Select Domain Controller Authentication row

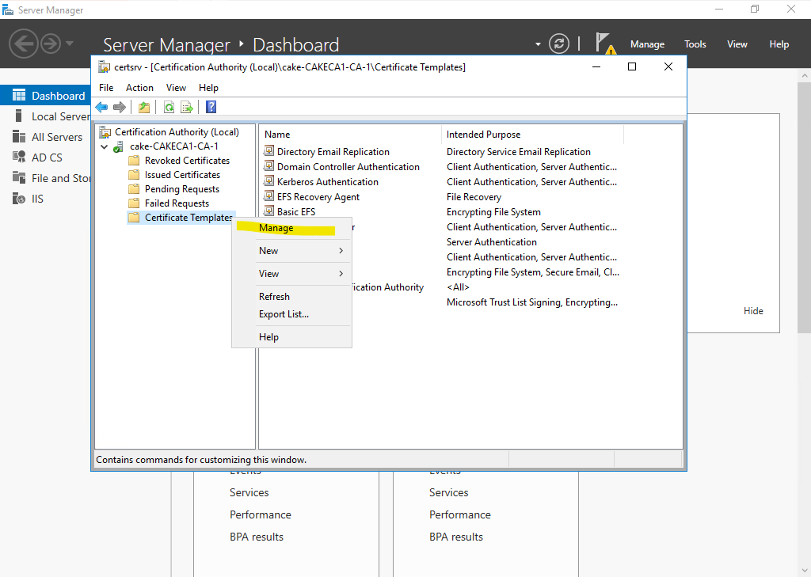pos(348,166)
